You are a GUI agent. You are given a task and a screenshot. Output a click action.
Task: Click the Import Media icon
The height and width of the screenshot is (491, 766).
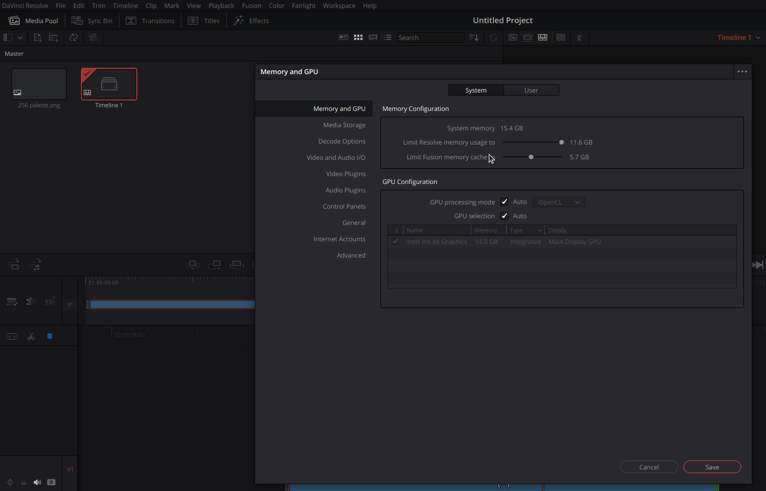click(x=37, y=37)
